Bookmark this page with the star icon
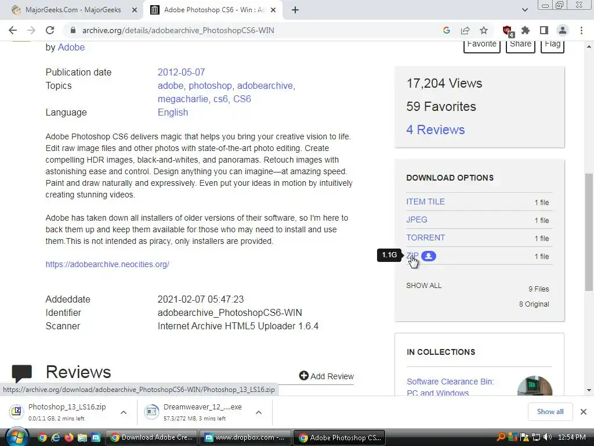The width and height of the screenshot is (594, 446). (x=484, y=30)
